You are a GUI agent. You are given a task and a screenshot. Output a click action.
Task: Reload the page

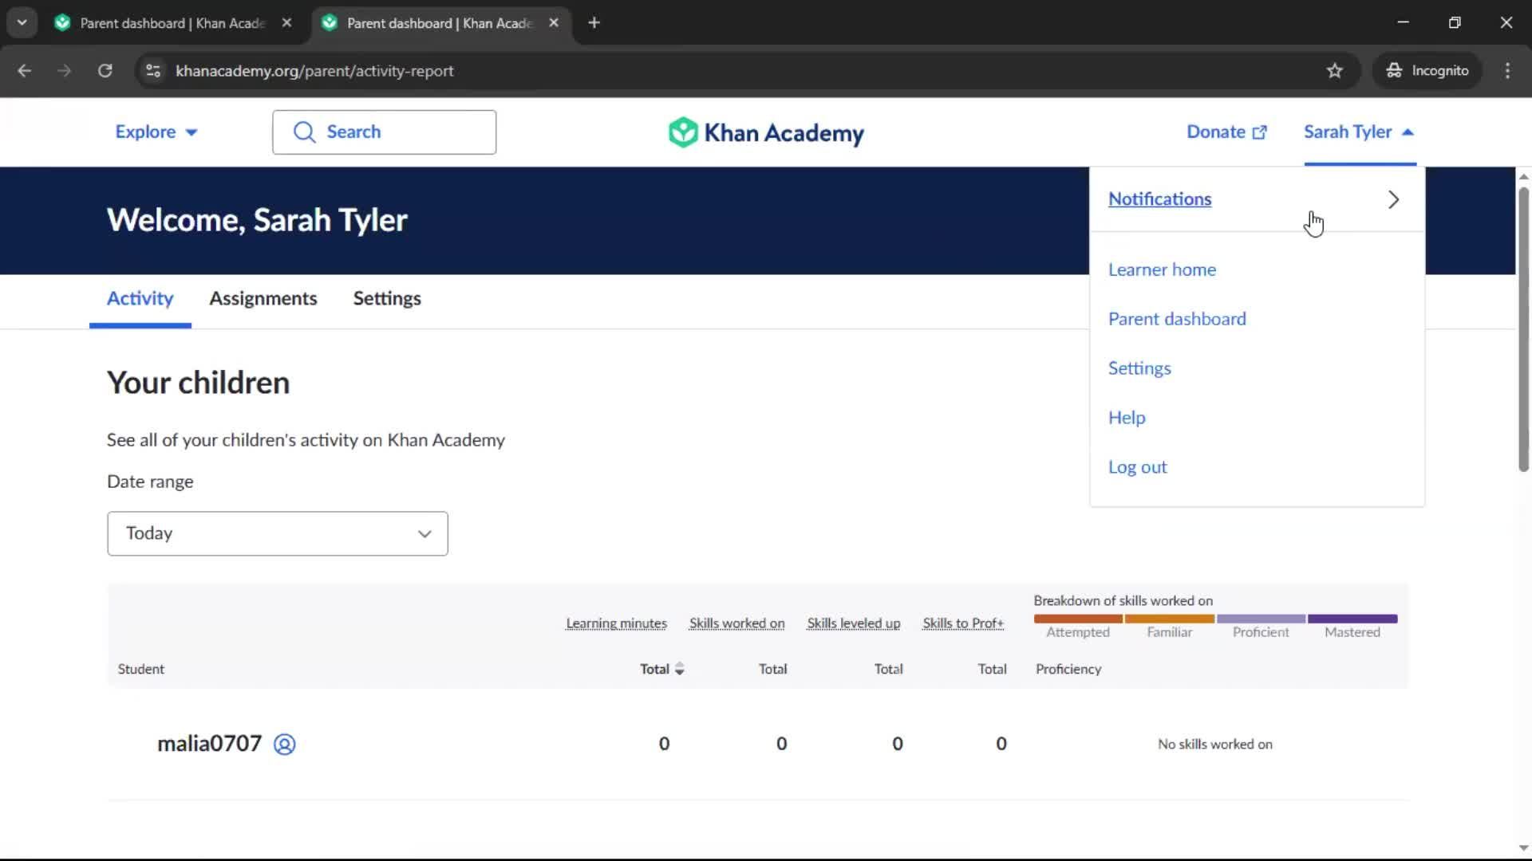pyautogui.click(x=105, y=71)
